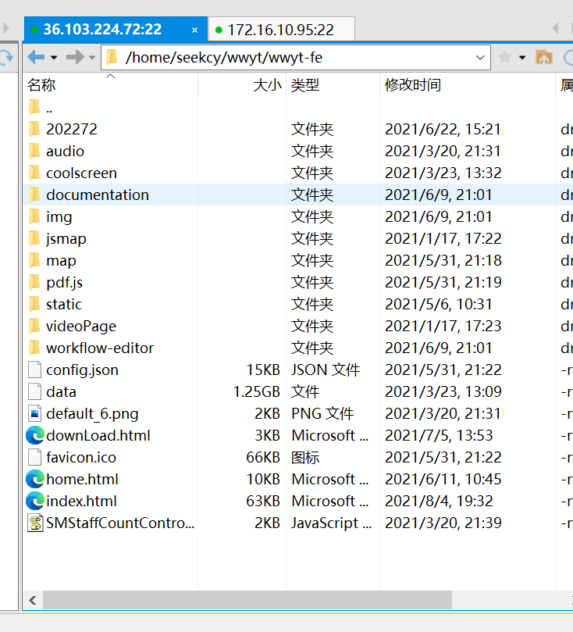This screenshot has width=573, height=632.
Task: Select the audio folder icon
Action: 34,151
